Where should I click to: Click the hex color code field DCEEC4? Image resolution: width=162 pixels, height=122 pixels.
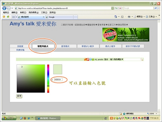58,80
